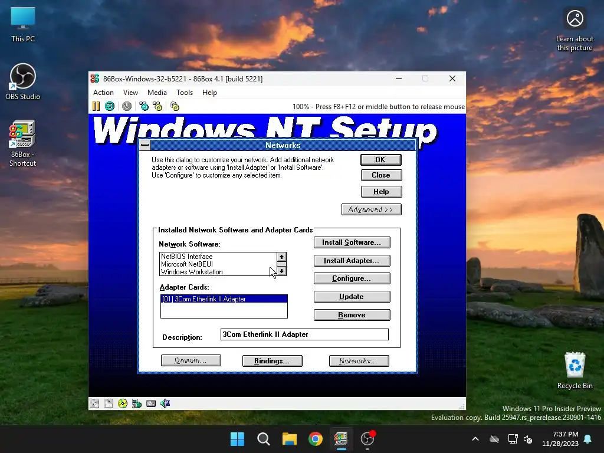Select 3Com Etherlink II Adapter card entry

pyautogui.click(x=224, y=299)
